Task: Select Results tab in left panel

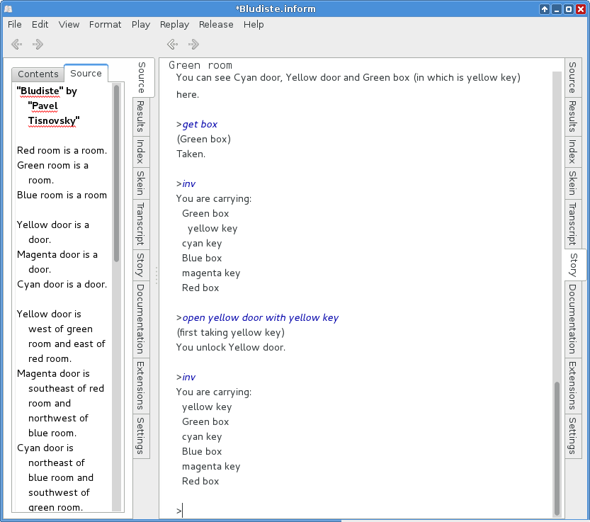Action: (141, 116)
